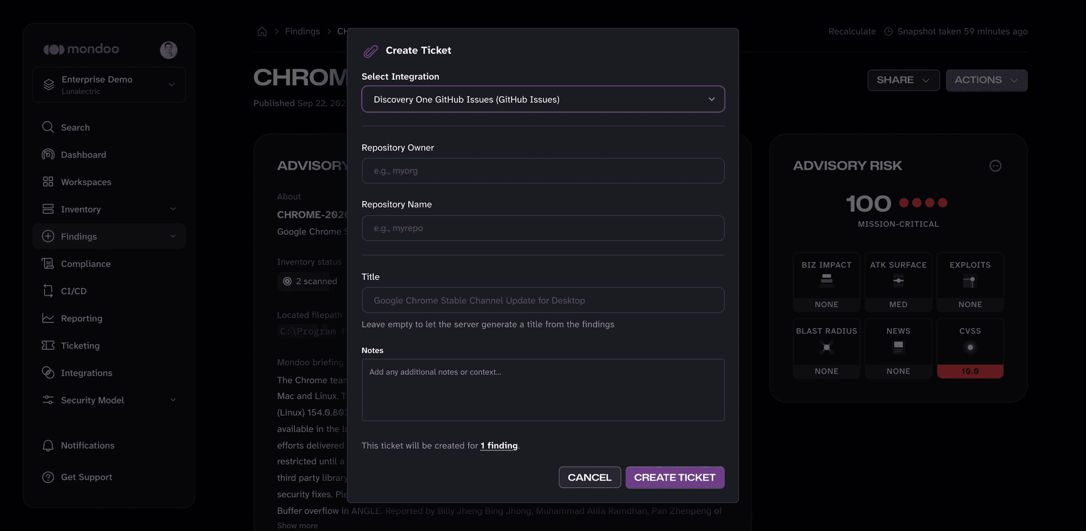Expand the Security Model menu chevron
This screenshot has width=1086, height=531.
coord(173,400)
